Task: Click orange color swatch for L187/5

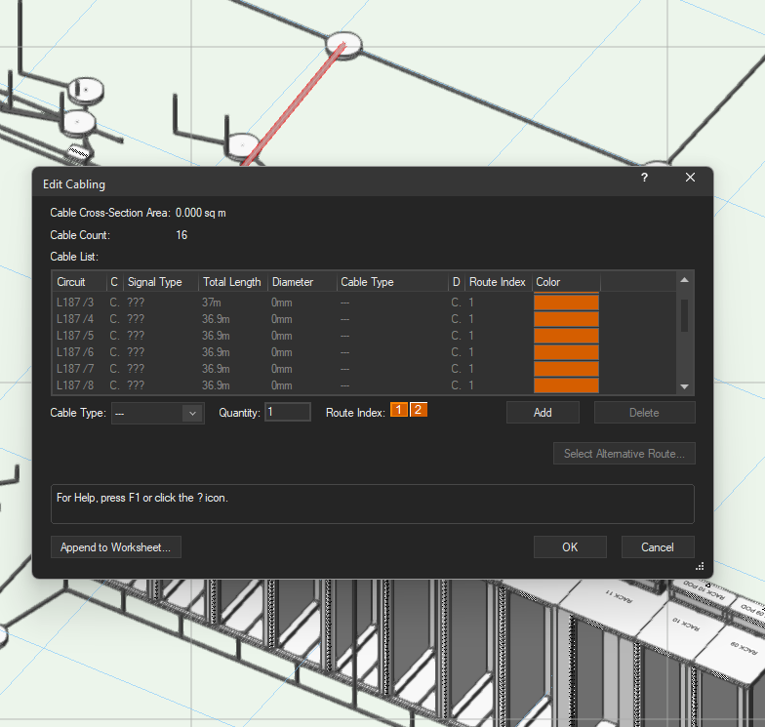Action: [x=566, y=336]
